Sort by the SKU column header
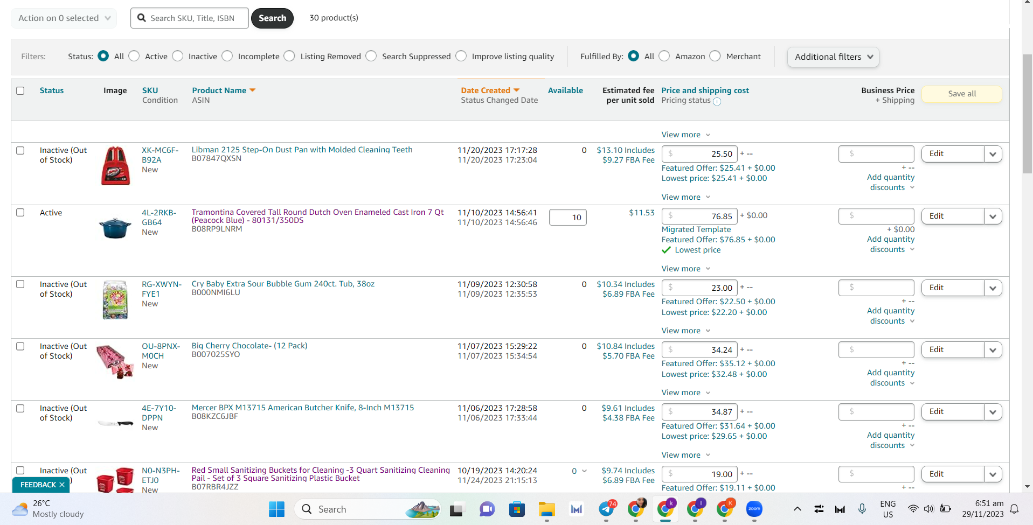This screenshot has height=525, width=1033. (150, 90)
